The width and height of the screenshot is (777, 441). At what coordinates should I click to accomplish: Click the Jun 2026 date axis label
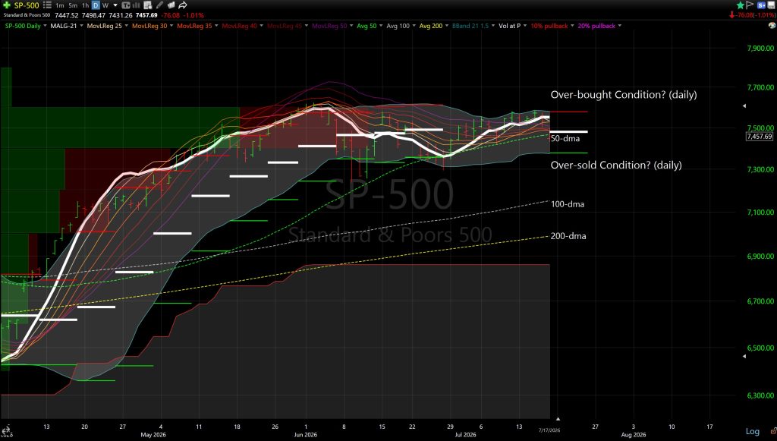305,435
